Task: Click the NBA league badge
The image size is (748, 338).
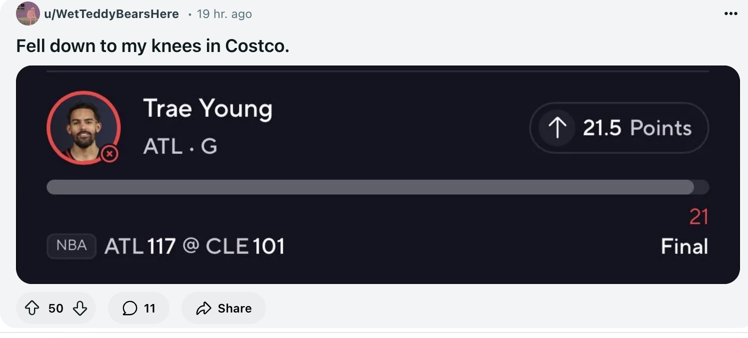Action: coord(71,246)
